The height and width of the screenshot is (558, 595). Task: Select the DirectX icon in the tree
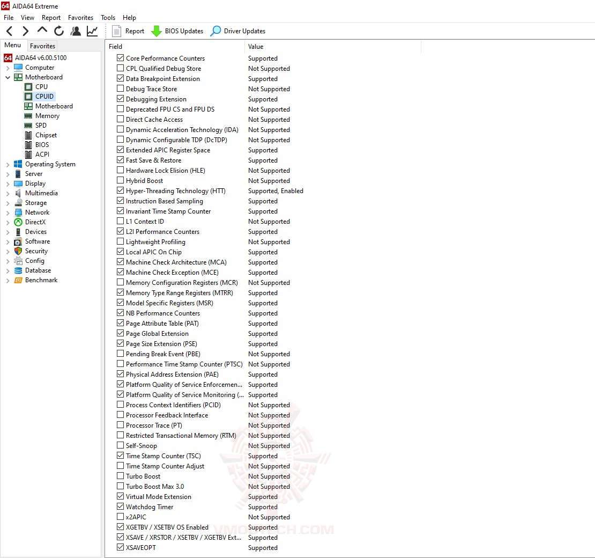(18, 222)
